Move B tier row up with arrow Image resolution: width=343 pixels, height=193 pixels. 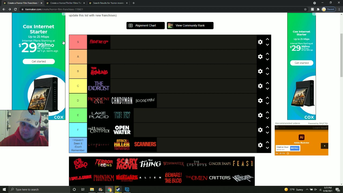click(x=267, y=68)
